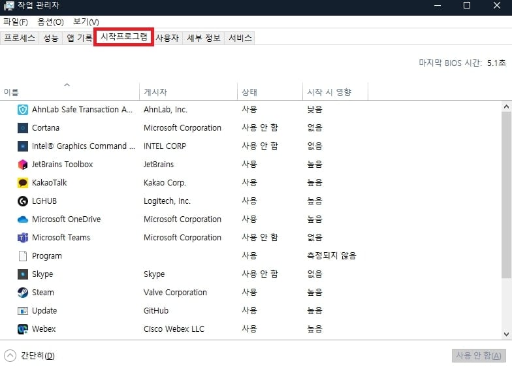The image size is (512, 371).
Task: Click the KakaoTalk speech bubble icon
Action: [22, 183]
